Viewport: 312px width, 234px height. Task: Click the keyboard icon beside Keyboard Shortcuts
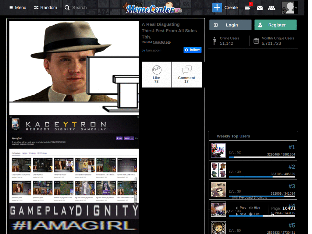tap(235, 197)
